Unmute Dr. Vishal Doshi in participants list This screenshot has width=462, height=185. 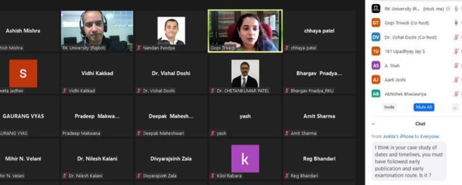[456, 37]
